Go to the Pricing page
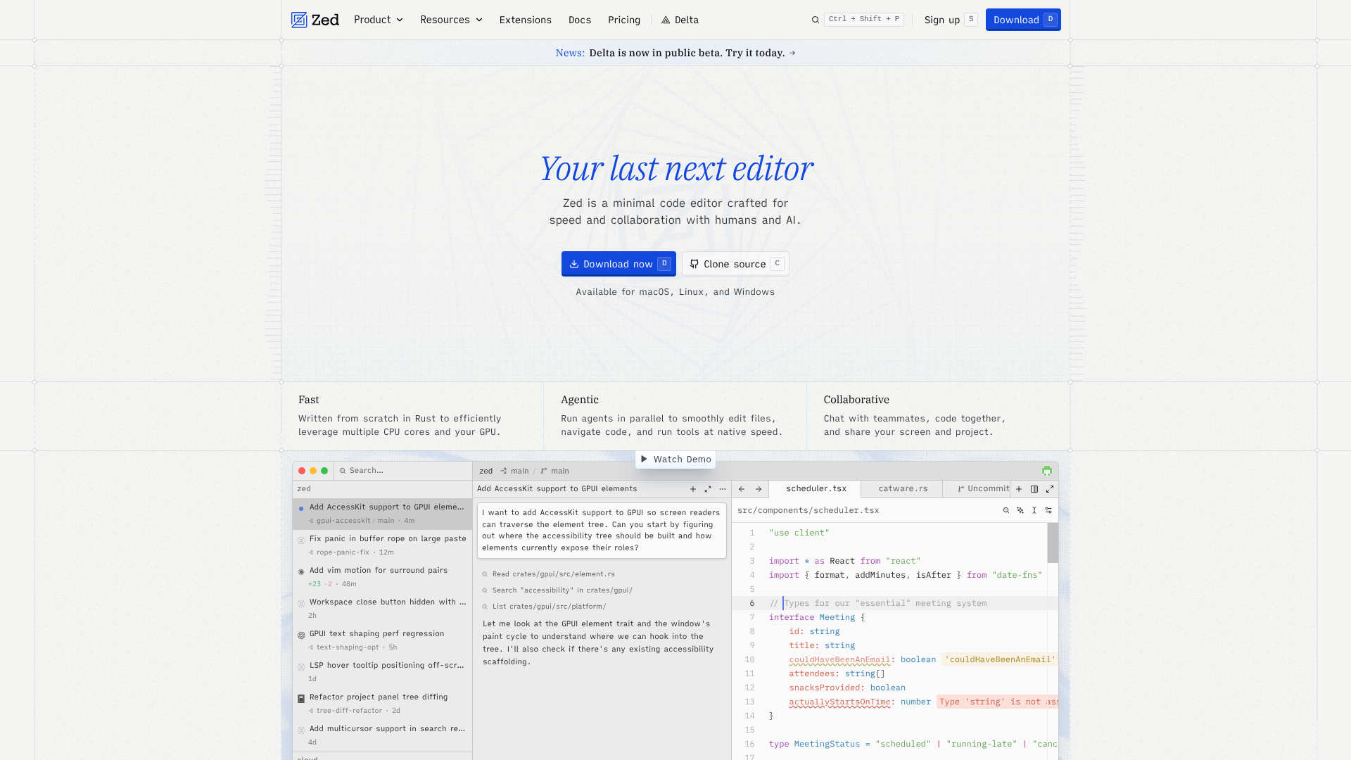This screenshot has width=1351, height=760. tap(624, 20)
